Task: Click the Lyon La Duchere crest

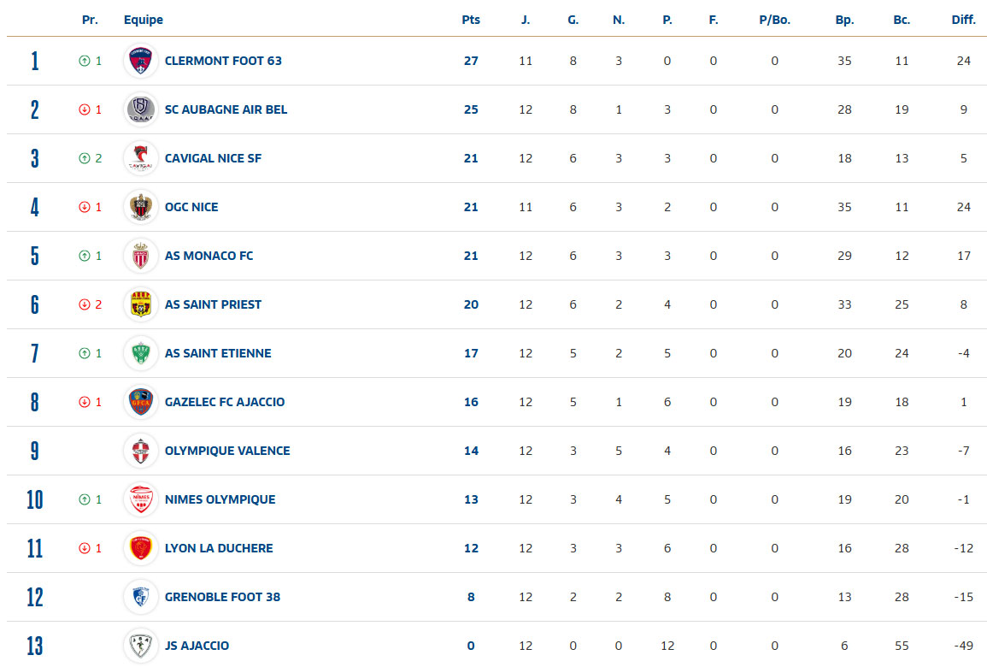Action: (140, 548)
